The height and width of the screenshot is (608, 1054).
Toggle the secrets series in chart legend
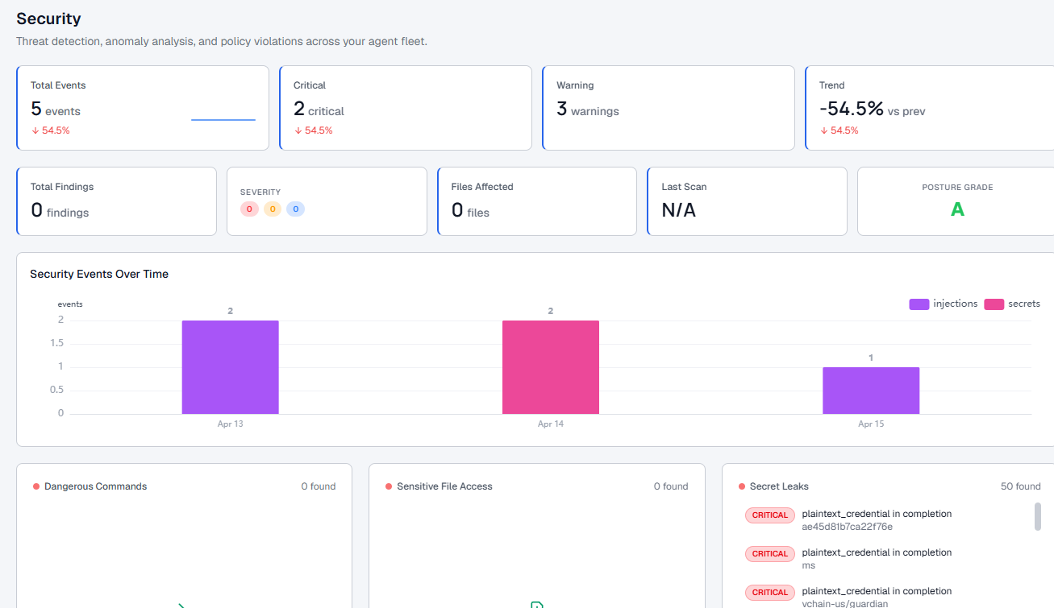[x=1012, y=304]
